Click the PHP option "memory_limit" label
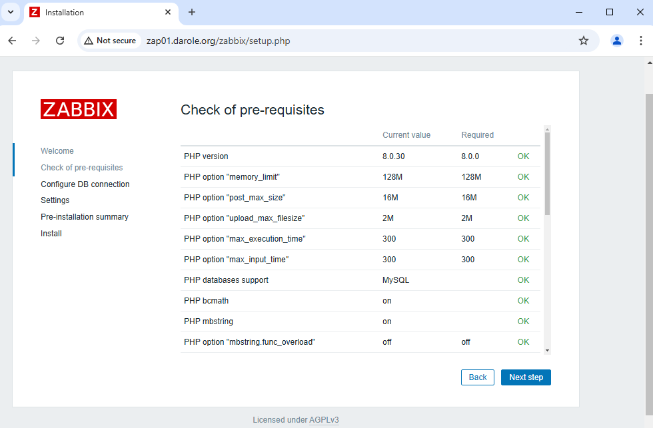653x428 pixels. pyautogui.click(x=232, y=177)
